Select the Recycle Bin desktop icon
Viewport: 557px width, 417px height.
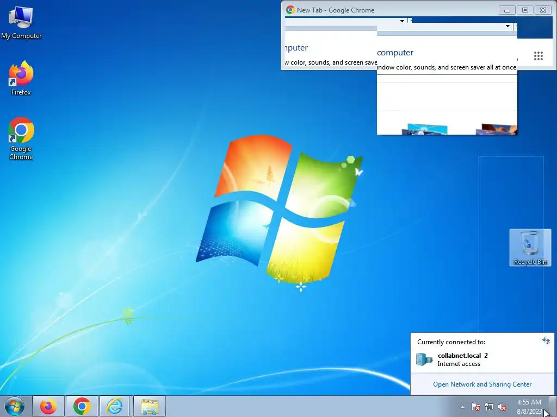(x=530, y=248)
